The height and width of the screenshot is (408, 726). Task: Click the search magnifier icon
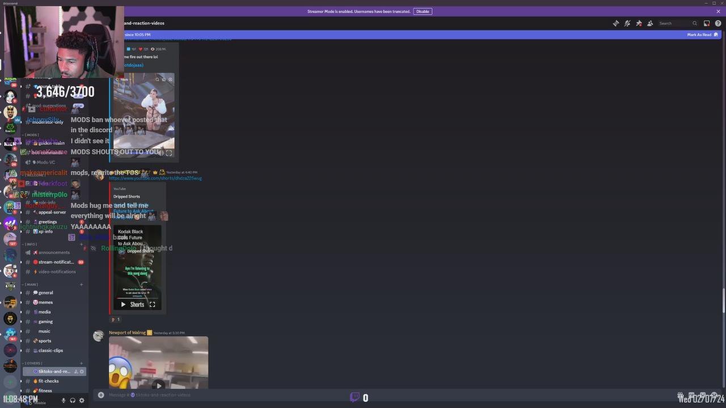point(694,23)
